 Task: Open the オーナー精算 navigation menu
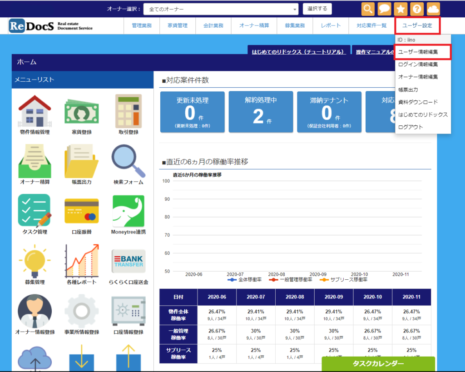(254, 26)
